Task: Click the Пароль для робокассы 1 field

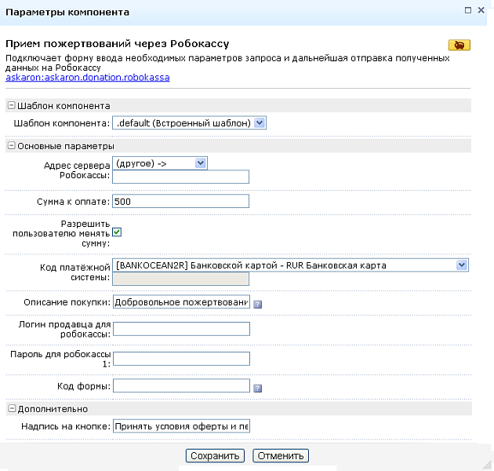Action: pos(181,359)
